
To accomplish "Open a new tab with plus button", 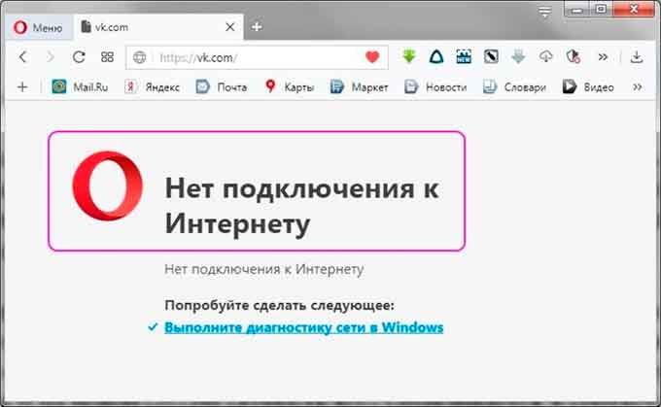I will 257,27.
